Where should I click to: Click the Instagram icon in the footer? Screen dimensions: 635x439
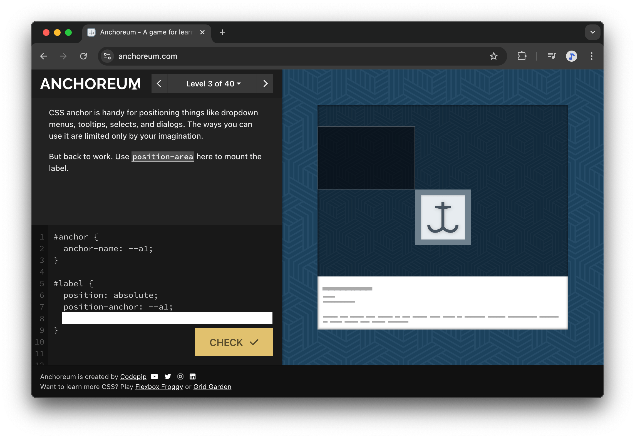point(180,376)
